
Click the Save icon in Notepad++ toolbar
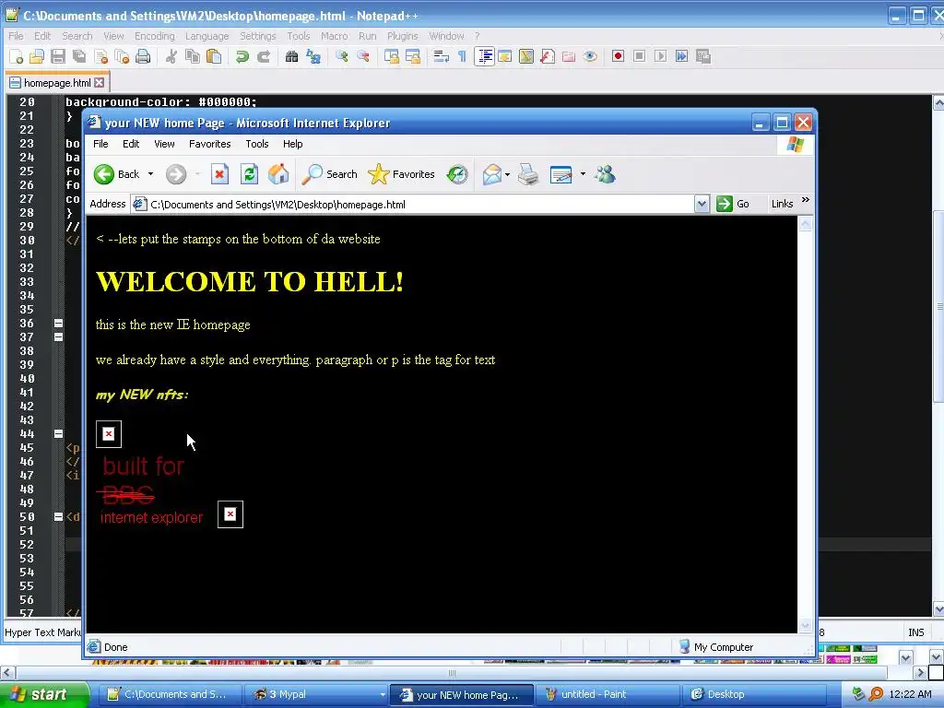pos(58,56)
